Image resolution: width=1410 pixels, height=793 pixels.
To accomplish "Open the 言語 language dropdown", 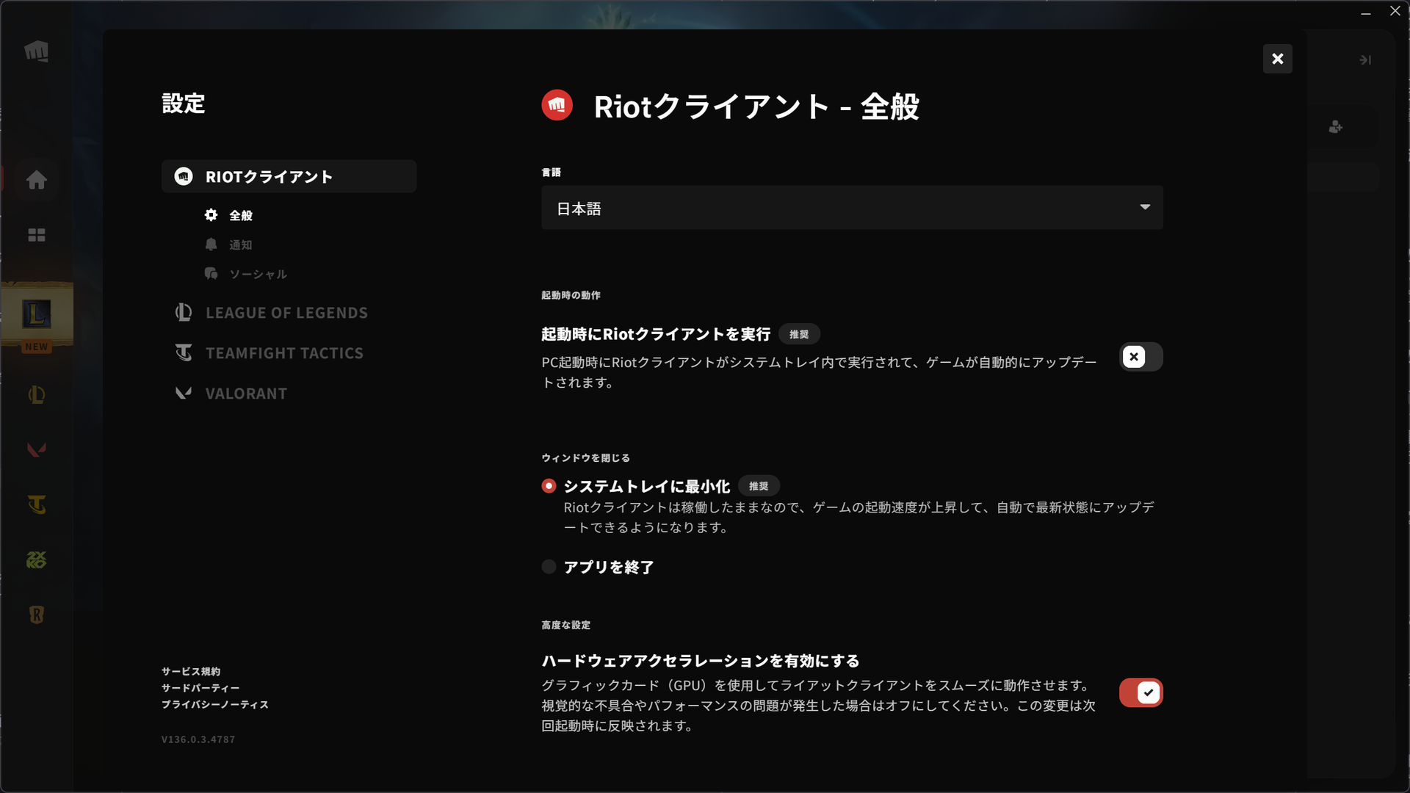I will click(852, 208).
